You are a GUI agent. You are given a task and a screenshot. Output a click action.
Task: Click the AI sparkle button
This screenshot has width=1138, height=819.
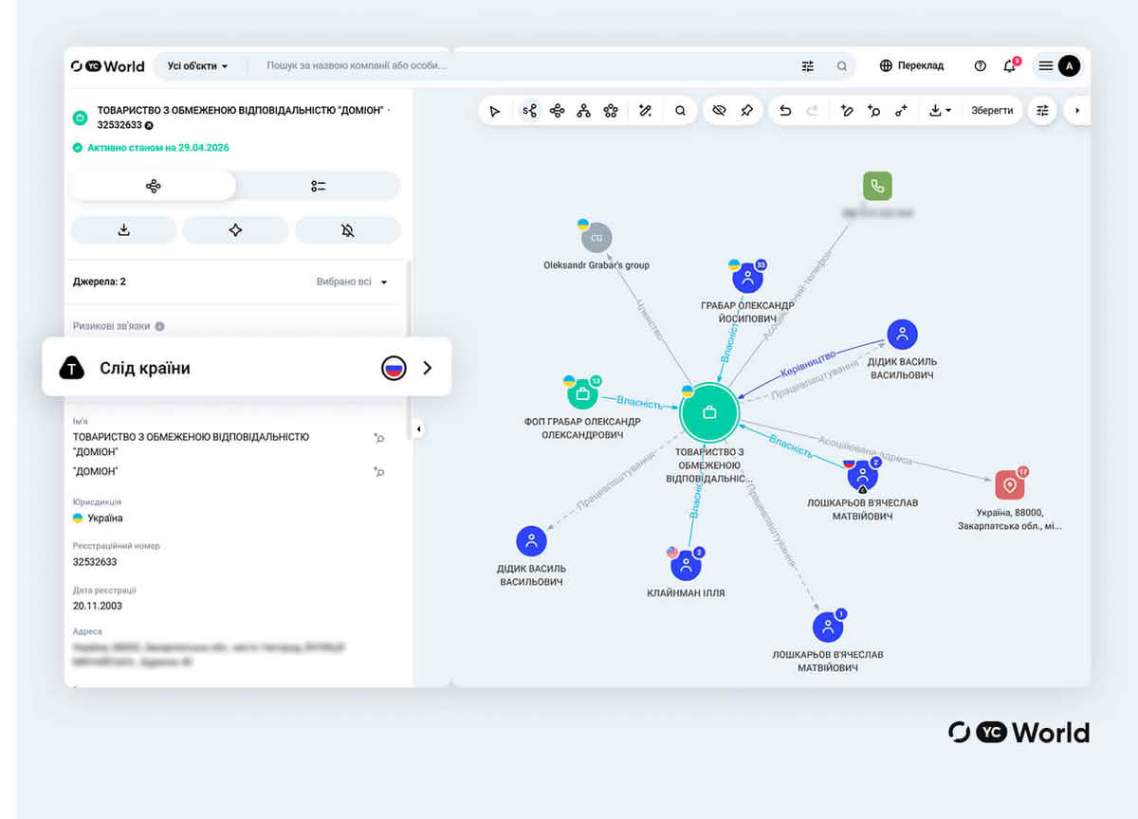click(x=235, y=230)
